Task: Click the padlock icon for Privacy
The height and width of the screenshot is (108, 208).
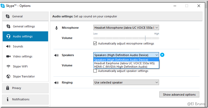Action: [x=7, y=88]
